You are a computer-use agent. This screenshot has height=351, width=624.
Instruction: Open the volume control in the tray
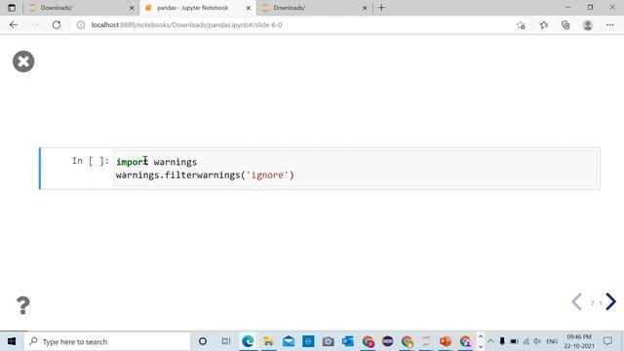537,341
